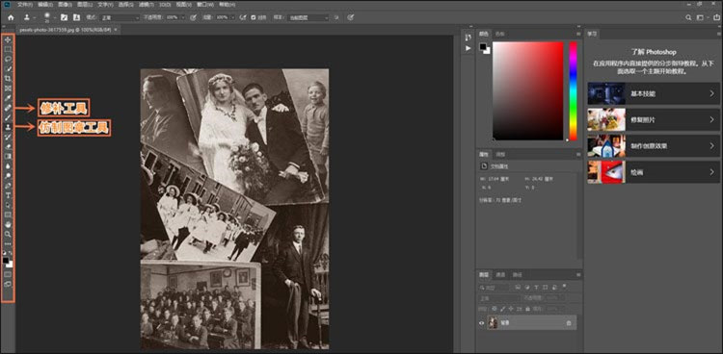This screenshot has height=354, width=723.
Task: Select the Rectangle shape tool
Action: [8, 215]
